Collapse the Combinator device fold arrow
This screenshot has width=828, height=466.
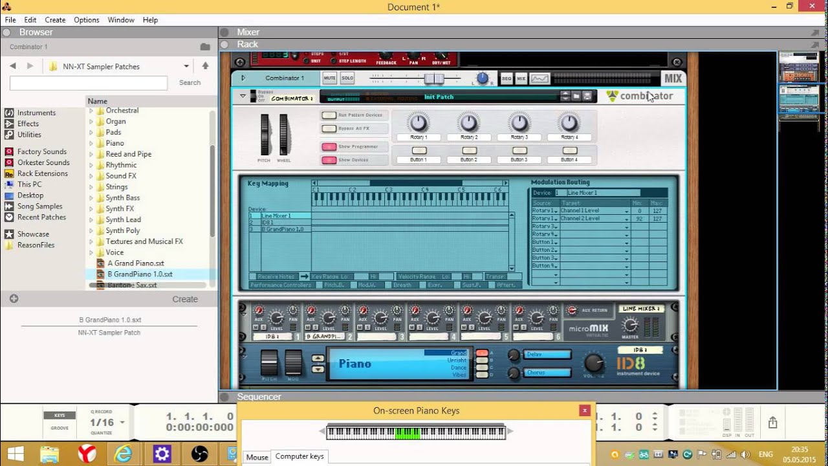pos(243,96)
